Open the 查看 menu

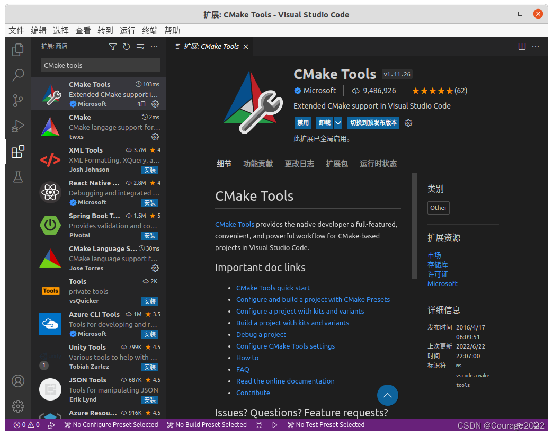[x=83, y=31]
